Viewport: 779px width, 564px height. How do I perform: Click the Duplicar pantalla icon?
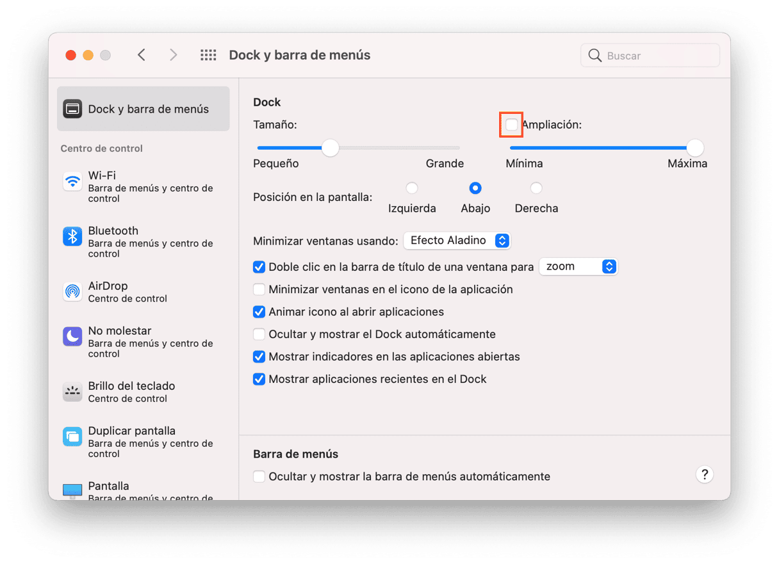[72, 436]
